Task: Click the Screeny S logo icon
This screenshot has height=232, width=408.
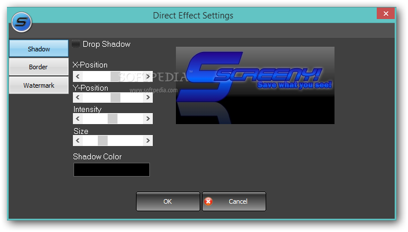Action: 21,22
